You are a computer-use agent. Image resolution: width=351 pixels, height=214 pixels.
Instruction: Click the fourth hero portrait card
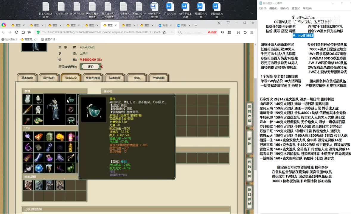pyautogui.click(x=60, y=185)
